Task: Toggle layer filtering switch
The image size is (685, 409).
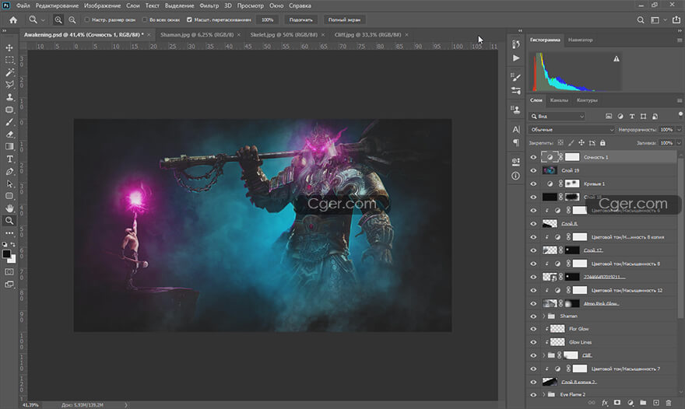Action: pyautogui.click(x=680, y=114)
